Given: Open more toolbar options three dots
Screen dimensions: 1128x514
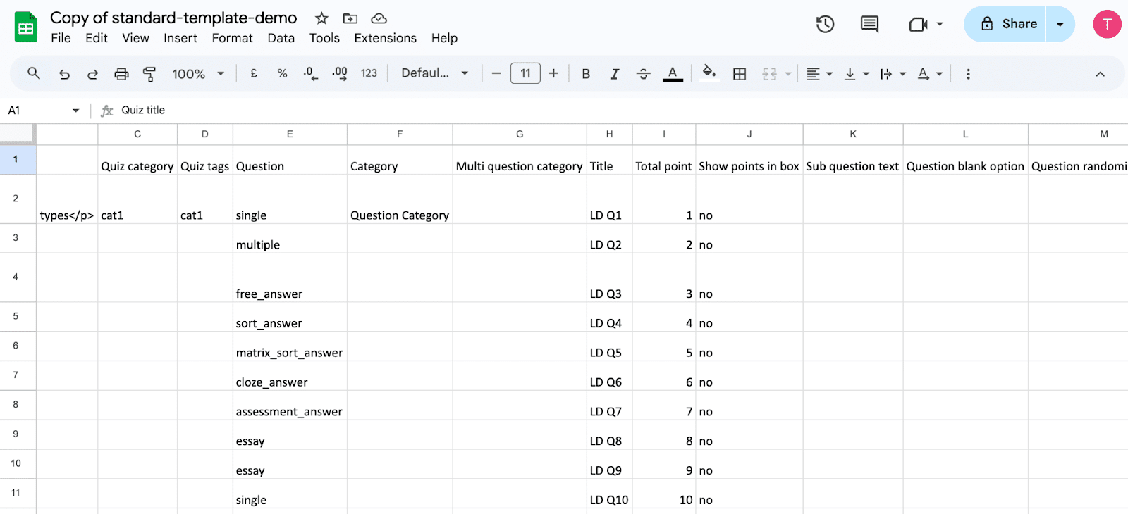Looking at the screenshot, I should pos(968,74).
